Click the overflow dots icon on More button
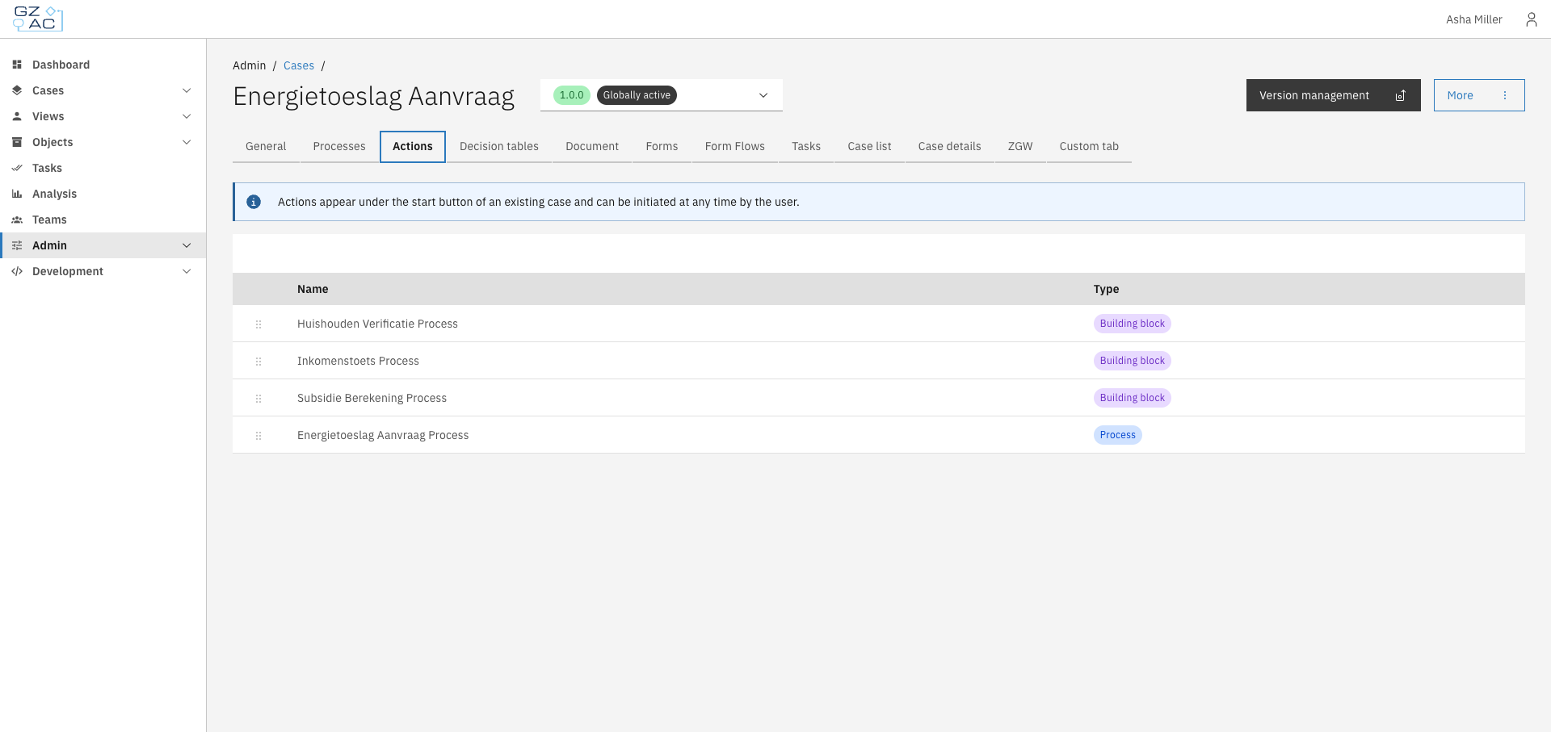 point(1505,95)
